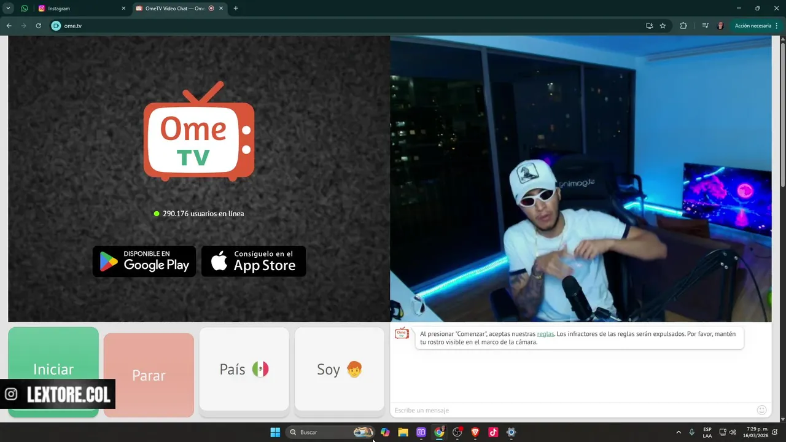Open Soy gender selector
Screen dimensions: 786x442
[340, 369]
